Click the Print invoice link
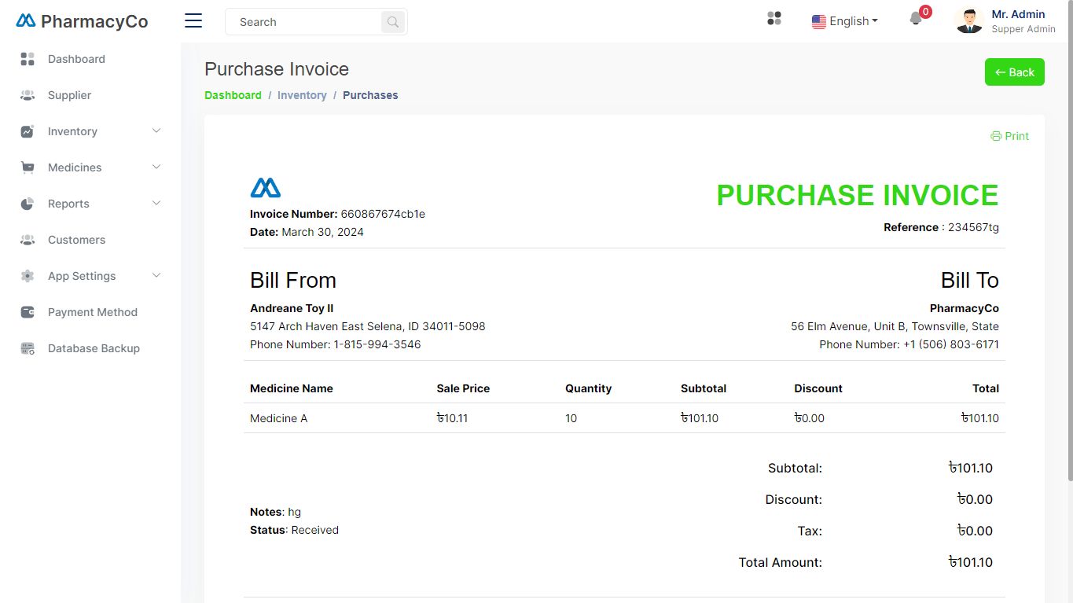 (1009, 136)
